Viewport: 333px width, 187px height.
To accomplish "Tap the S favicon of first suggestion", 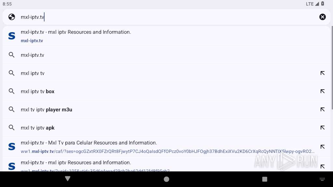I will (12, 36).
